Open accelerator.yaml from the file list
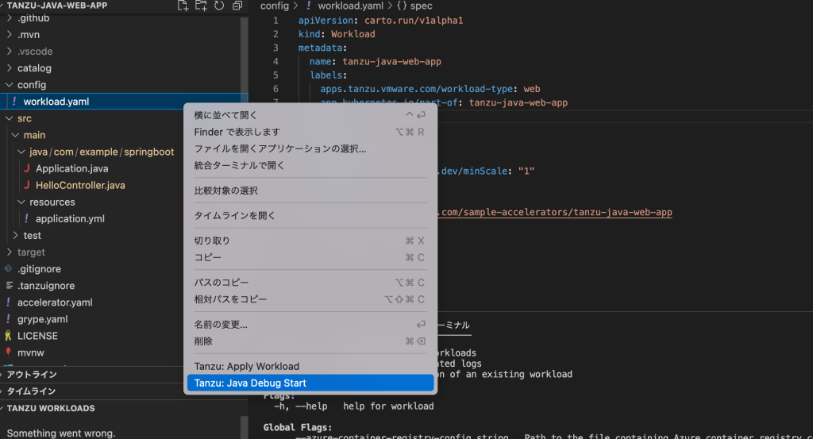 [54, 302]
